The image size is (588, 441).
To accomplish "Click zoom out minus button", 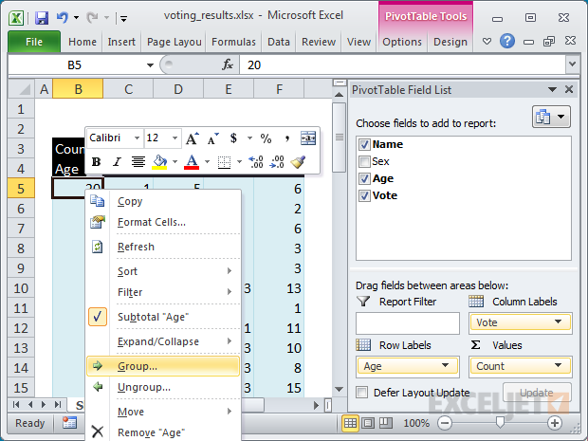I will (x=445, y=423).
